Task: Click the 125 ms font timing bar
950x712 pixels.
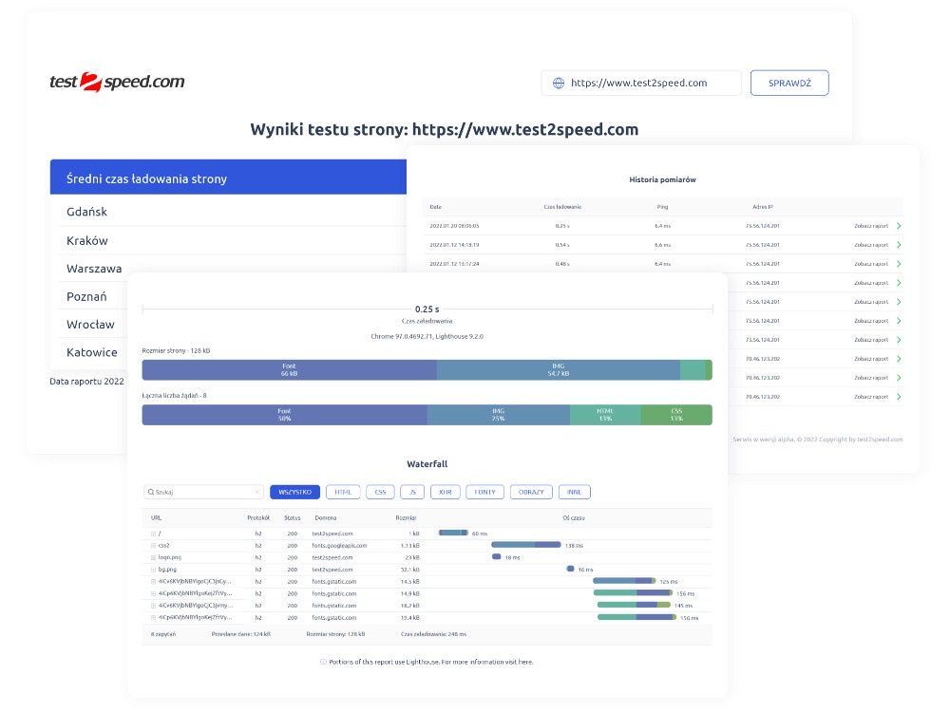Action: point(624,581)
